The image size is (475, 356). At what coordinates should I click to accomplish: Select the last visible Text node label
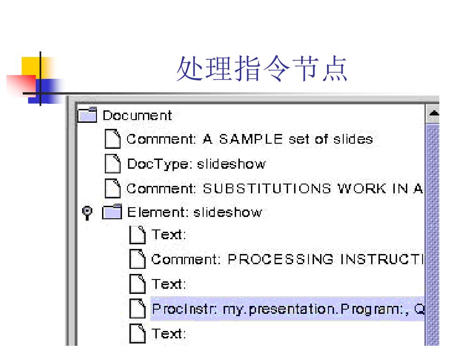(169, 333)
